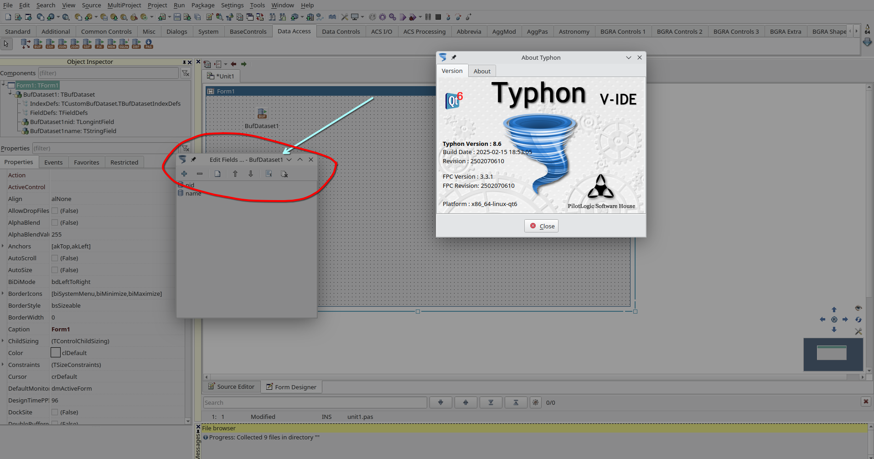
Task: Click Close button in About Typhon dialog
Action: coord(542,226)
